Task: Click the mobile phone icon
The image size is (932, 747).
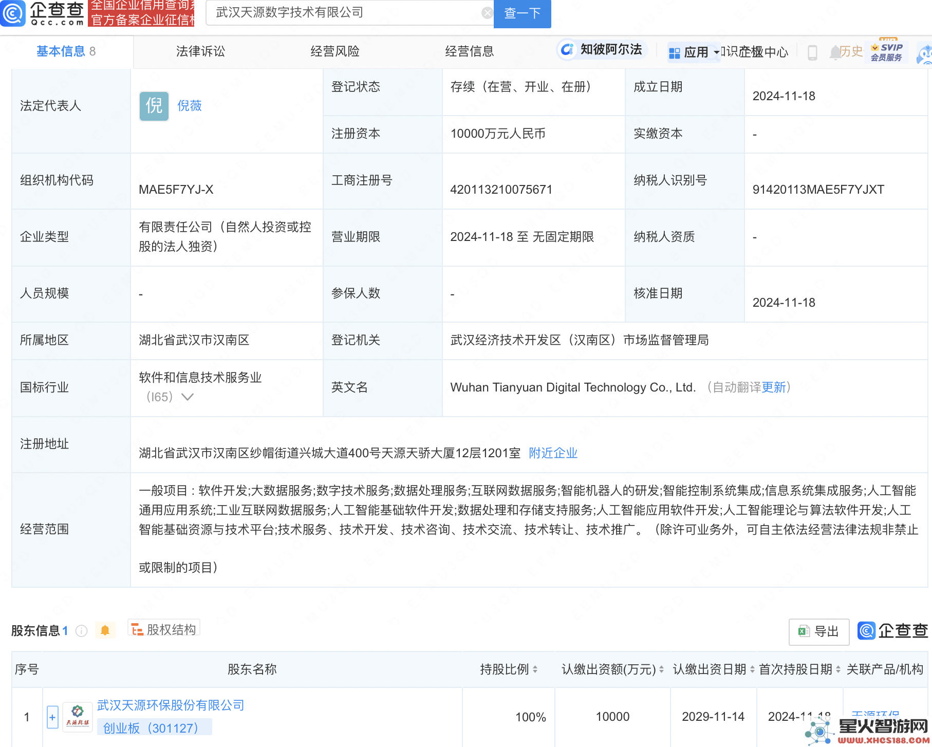Action: [812, 52]
